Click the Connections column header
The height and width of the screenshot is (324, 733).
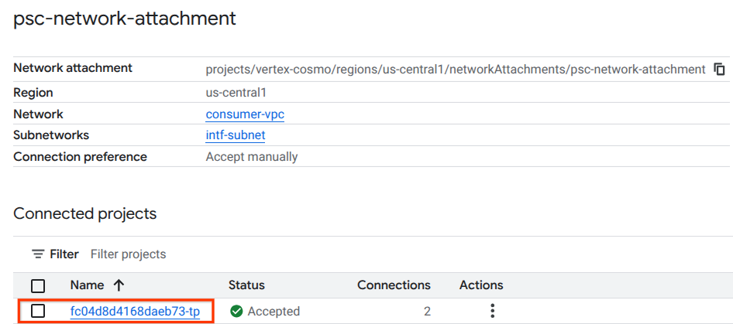[x=394, y=285]
